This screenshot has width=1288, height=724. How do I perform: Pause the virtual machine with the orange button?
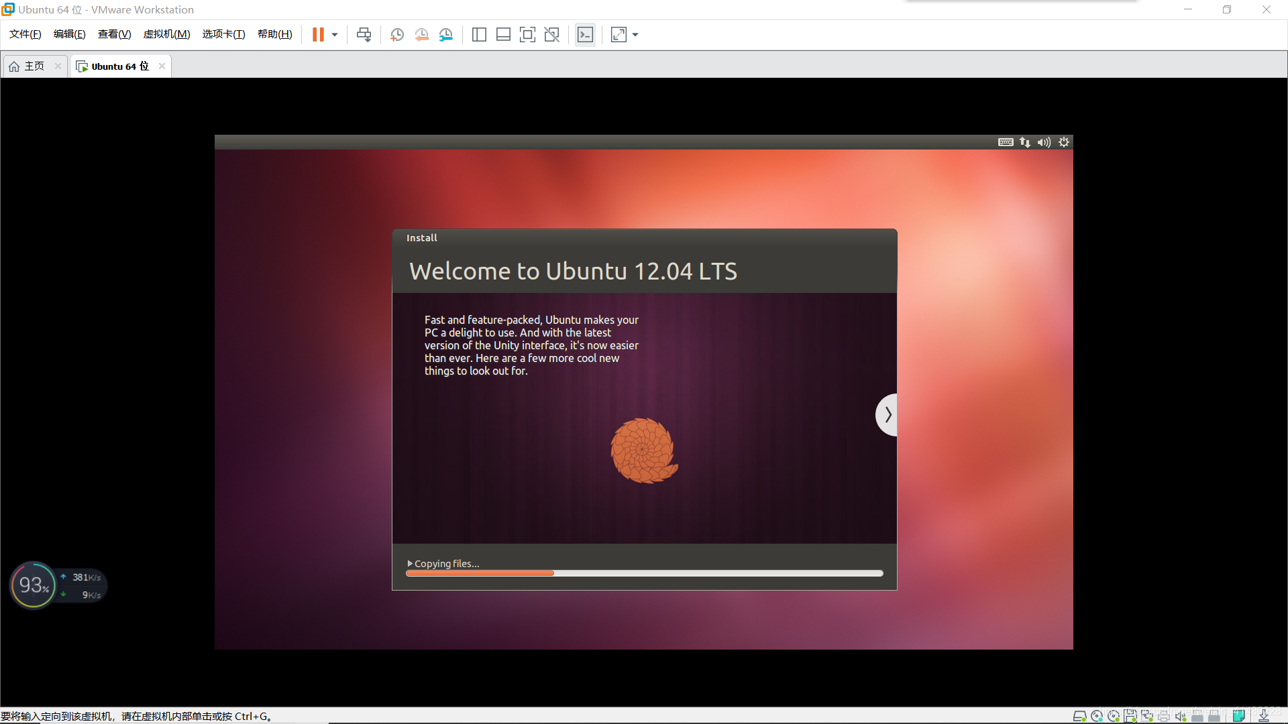point(318,35)
